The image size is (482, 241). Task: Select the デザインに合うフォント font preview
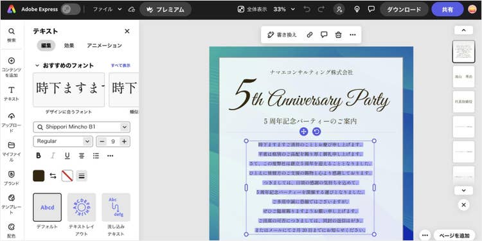tap(69, 90)
